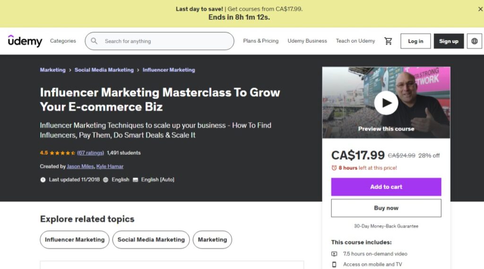484x269 pixels.
Task: Click the 'Last day to save!' banner text
Action: tap(199, 9)
